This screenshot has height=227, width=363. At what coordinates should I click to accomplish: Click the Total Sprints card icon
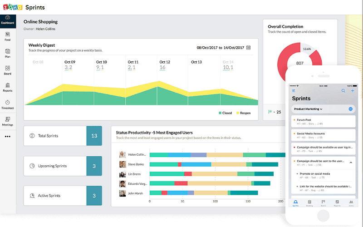tap(32, 136)
